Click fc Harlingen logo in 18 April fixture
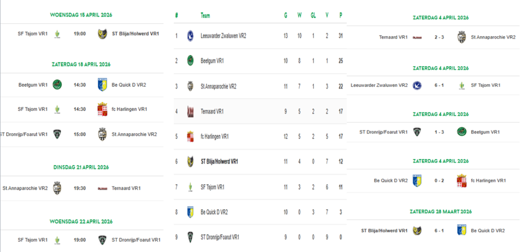This screenshot has width=521, height=252. (x=102, y=109)
